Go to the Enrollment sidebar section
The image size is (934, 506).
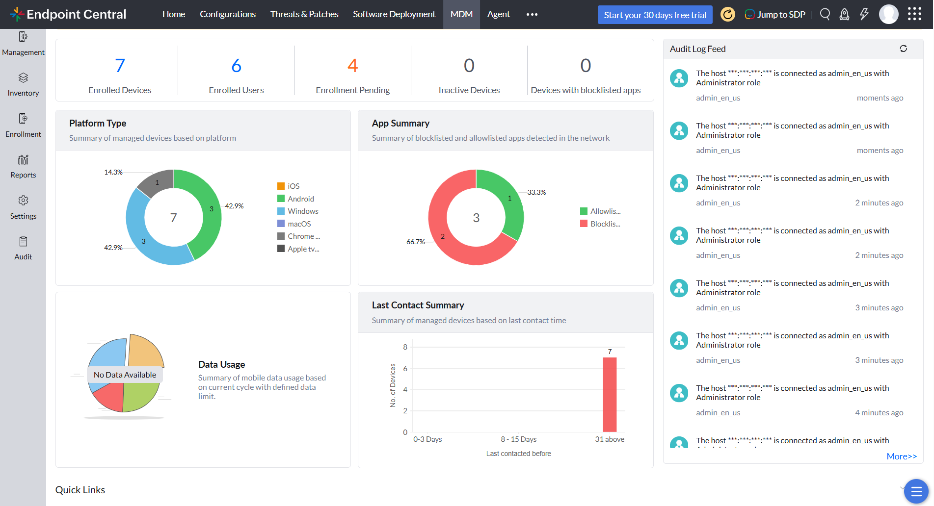click(23, 126)
